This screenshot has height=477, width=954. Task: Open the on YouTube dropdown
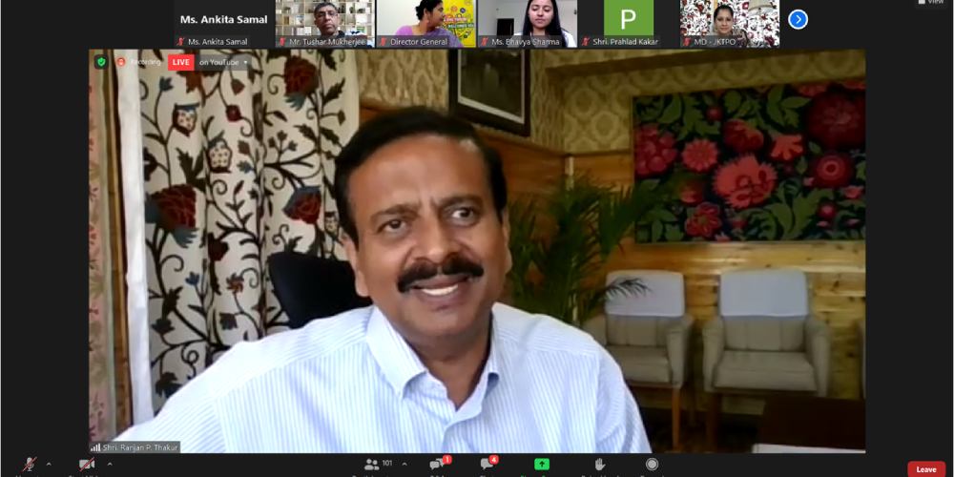pos(224,62)
